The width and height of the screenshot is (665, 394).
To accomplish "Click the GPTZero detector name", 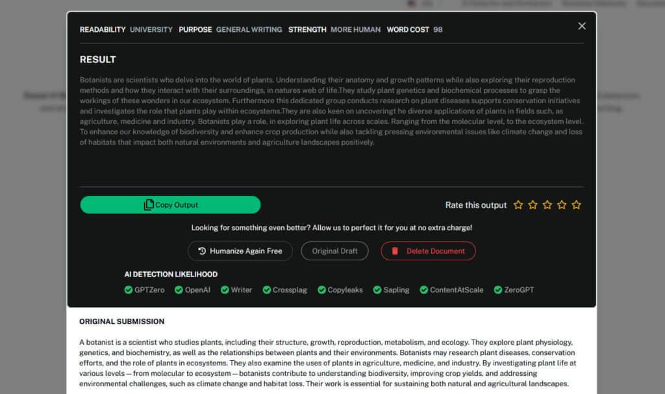I will pos(149,290).
